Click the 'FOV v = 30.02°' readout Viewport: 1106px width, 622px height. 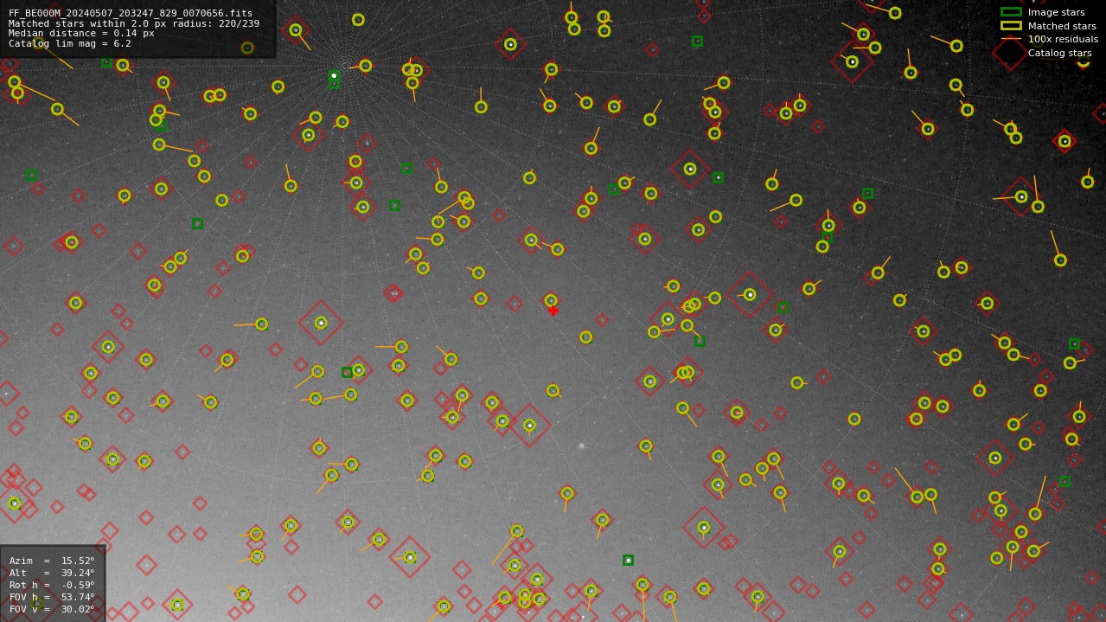52,609
